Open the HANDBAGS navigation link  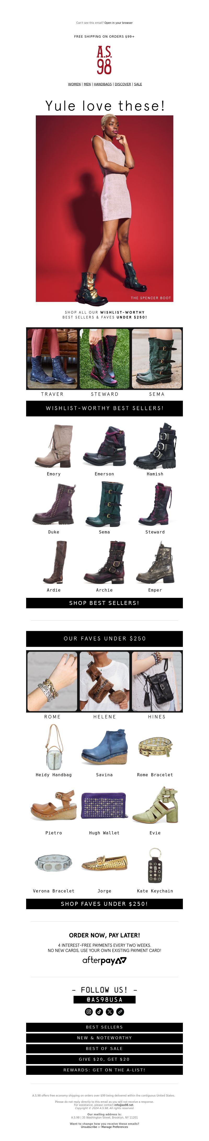(102, 84)
